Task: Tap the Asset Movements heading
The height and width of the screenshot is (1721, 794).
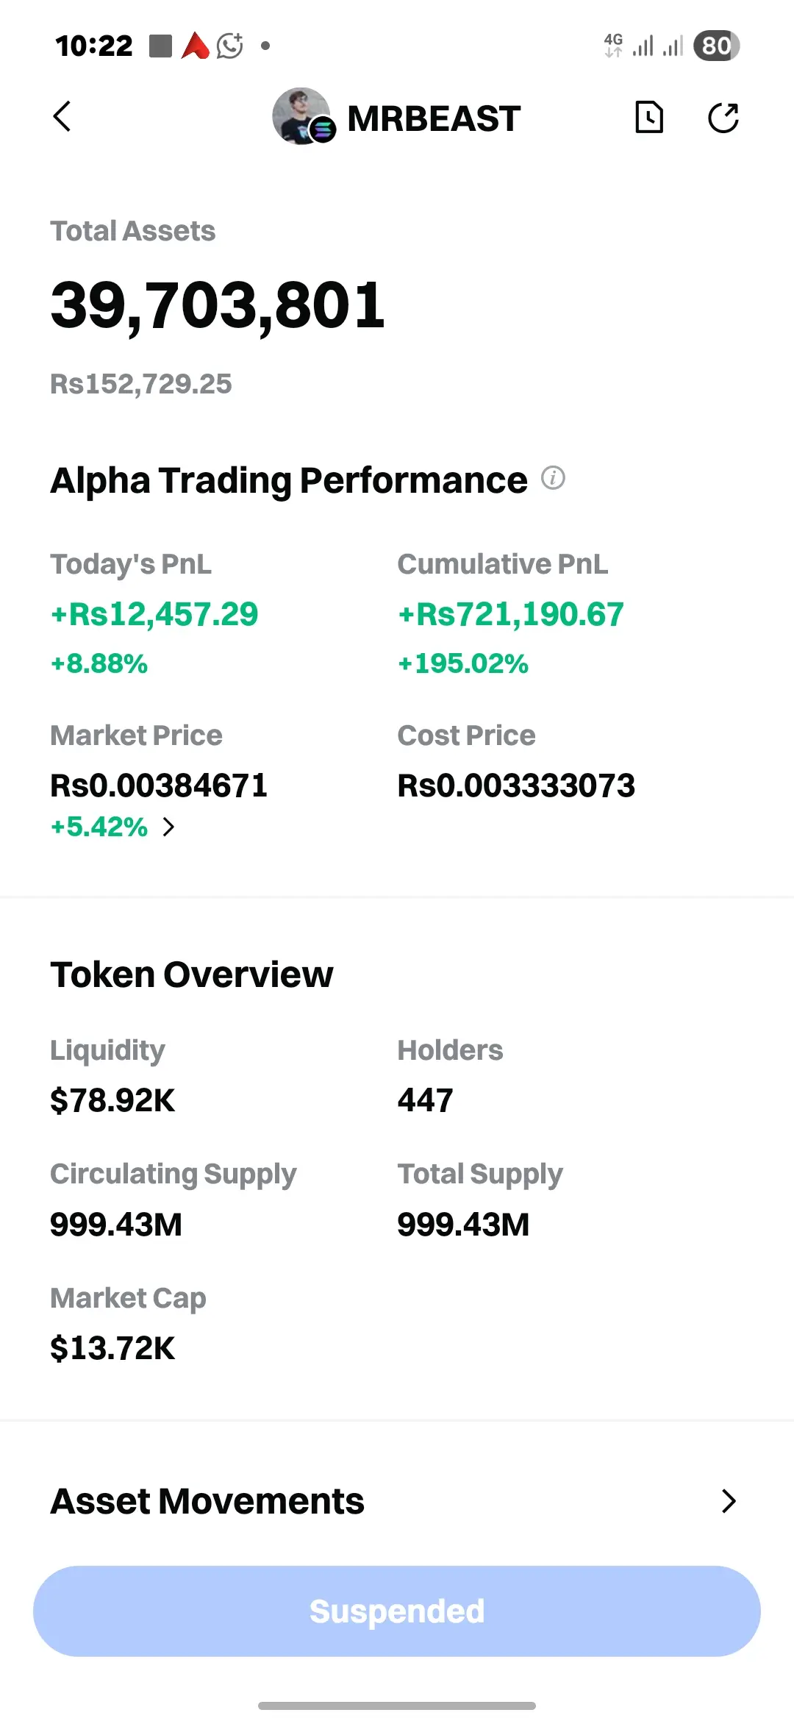Action: (207, 1501)
